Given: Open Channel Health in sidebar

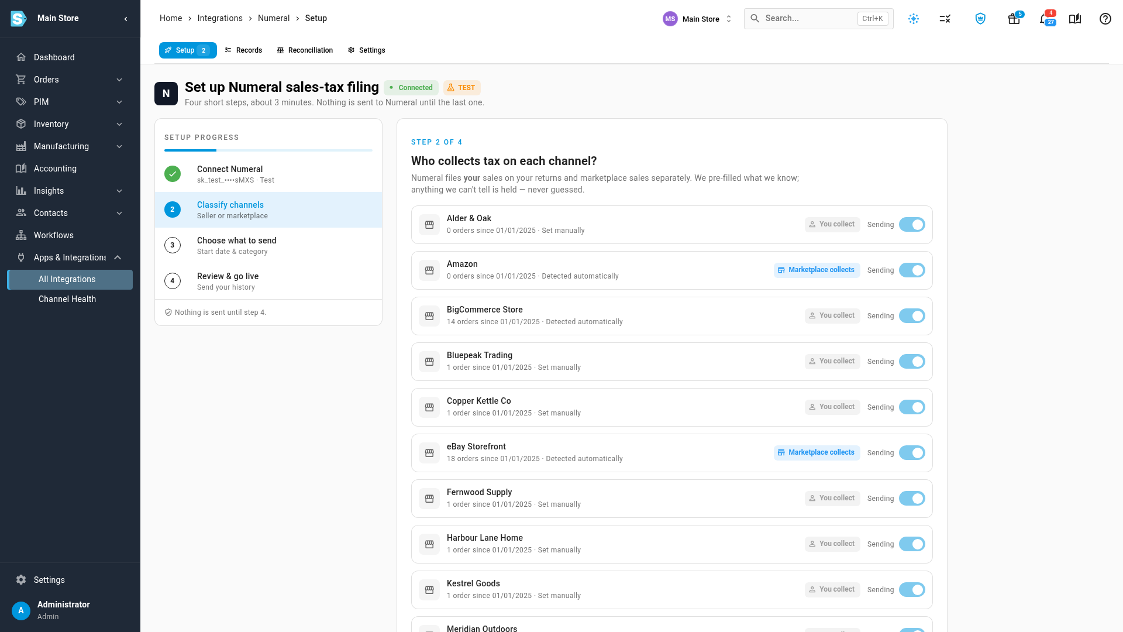Looking at the screenshot, I should point(70,299).
